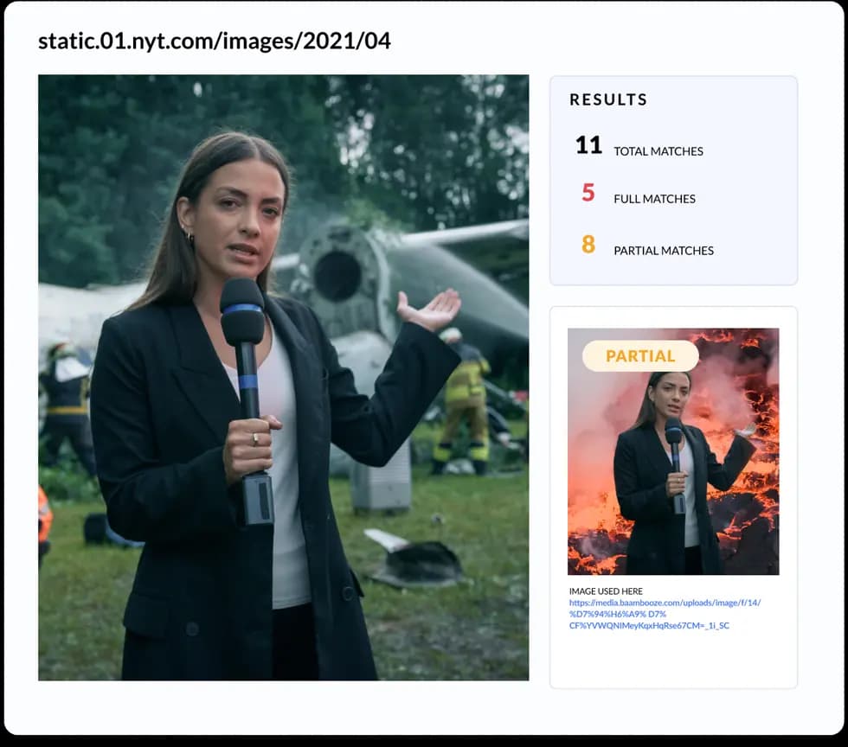Click the microphone in the main photo
This screenshot has height=747, width=848.
click(x=247, y=400)
